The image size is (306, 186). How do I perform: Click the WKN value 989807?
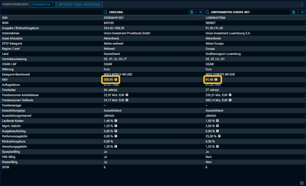(210, 23)
